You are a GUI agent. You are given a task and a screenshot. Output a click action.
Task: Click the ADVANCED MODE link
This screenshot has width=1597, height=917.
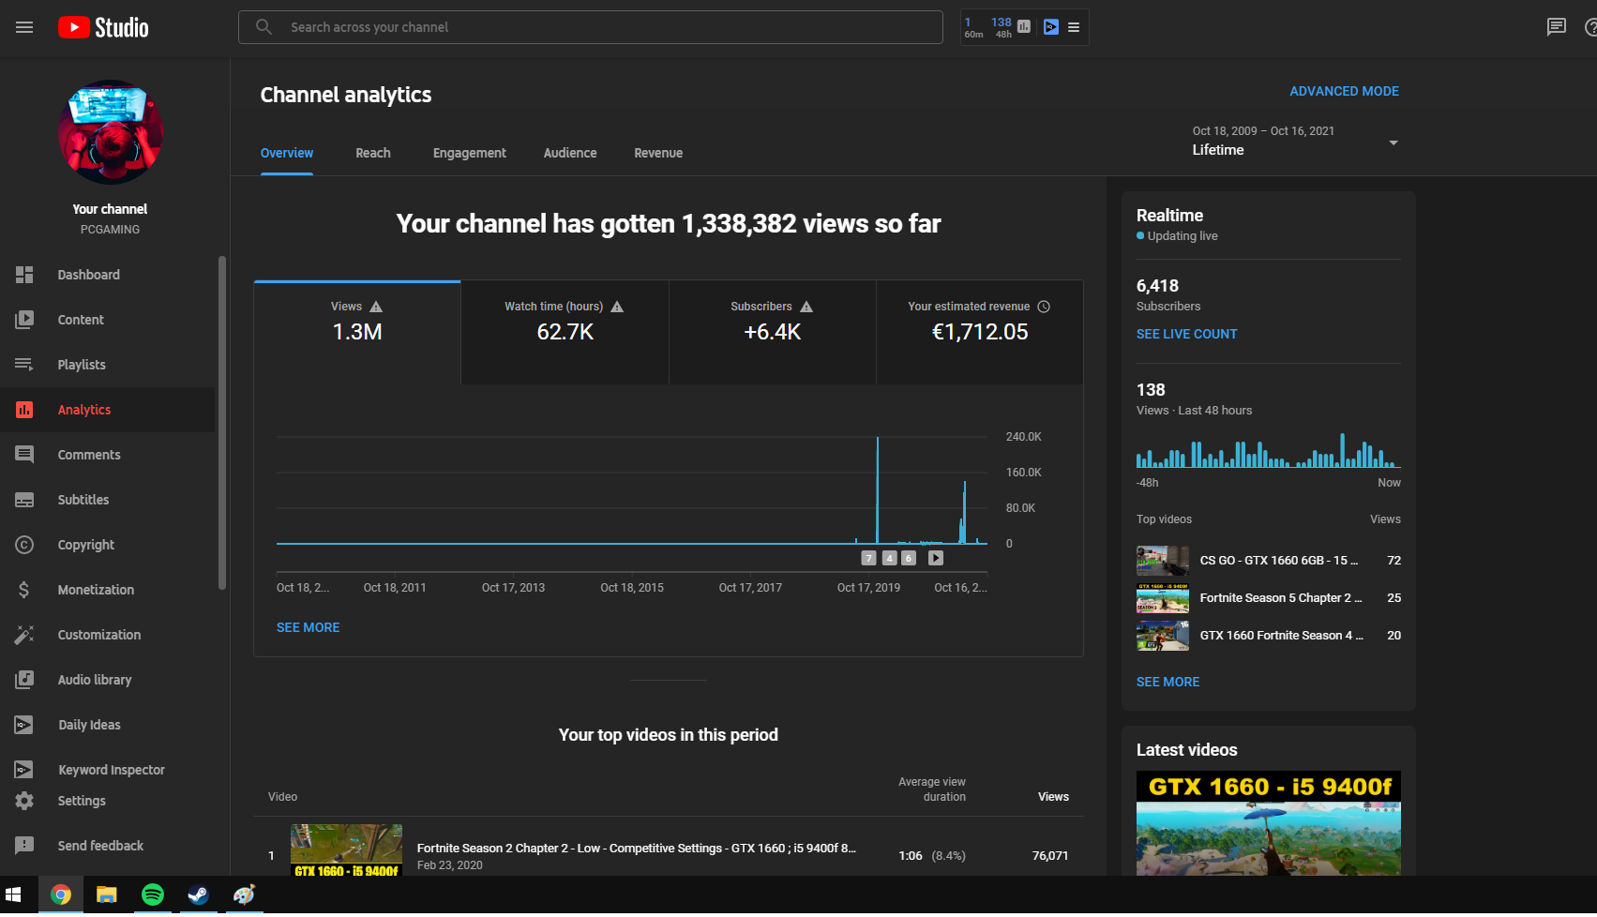click(1344, 91)
